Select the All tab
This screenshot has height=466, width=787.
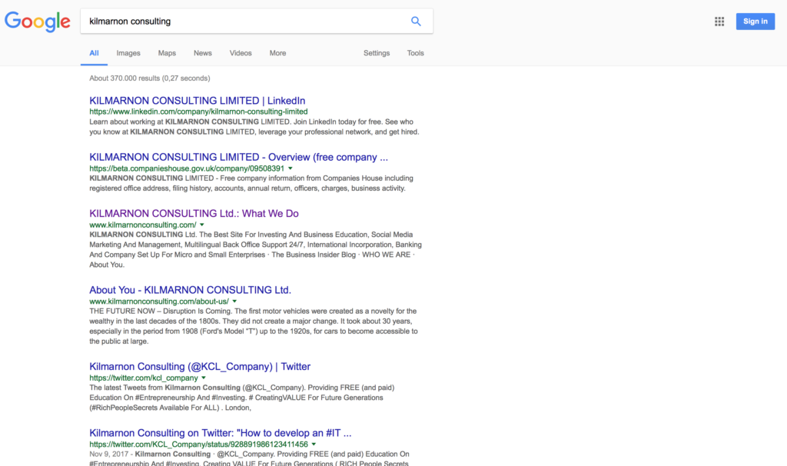pos(94,53)
